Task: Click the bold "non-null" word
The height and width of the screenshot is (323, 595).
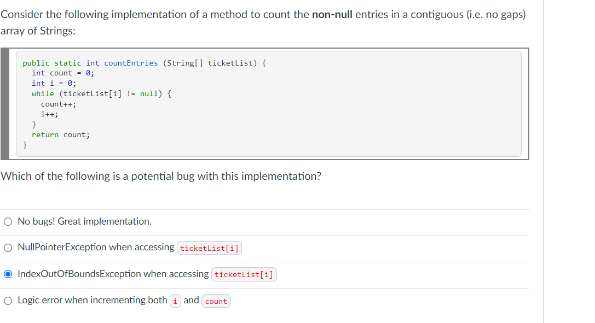Action: coord(332,14)
